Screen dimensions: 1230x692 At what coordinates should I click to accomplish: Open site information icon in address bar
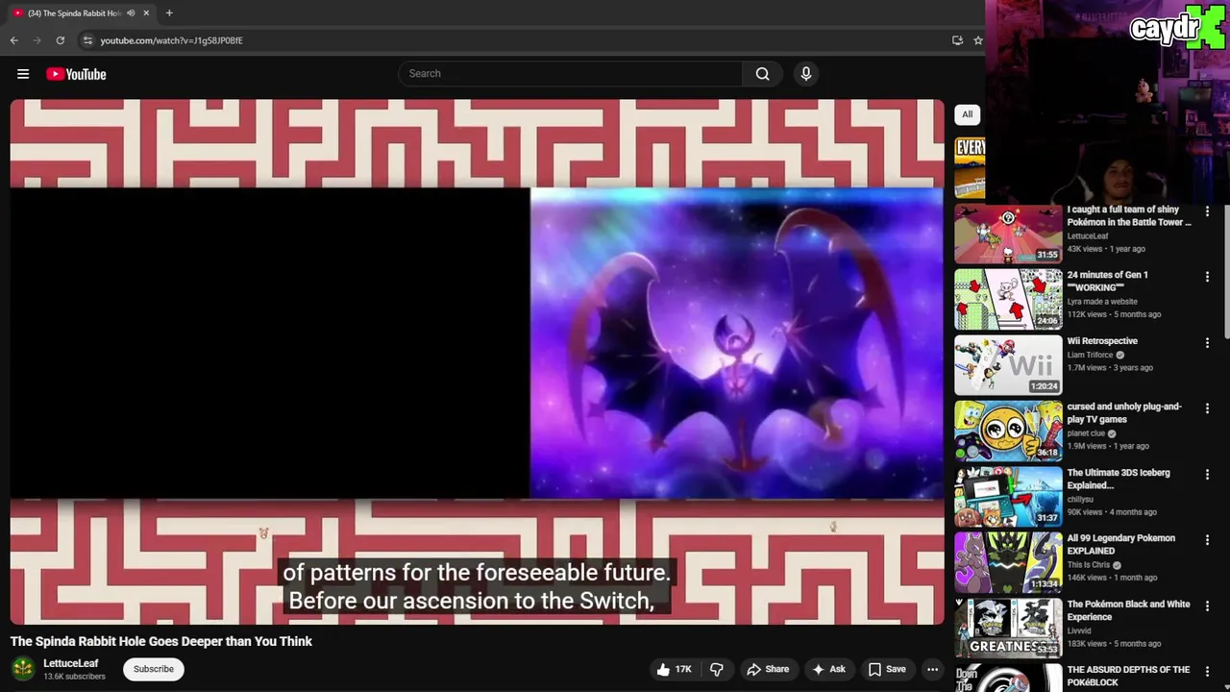[87, 40]
